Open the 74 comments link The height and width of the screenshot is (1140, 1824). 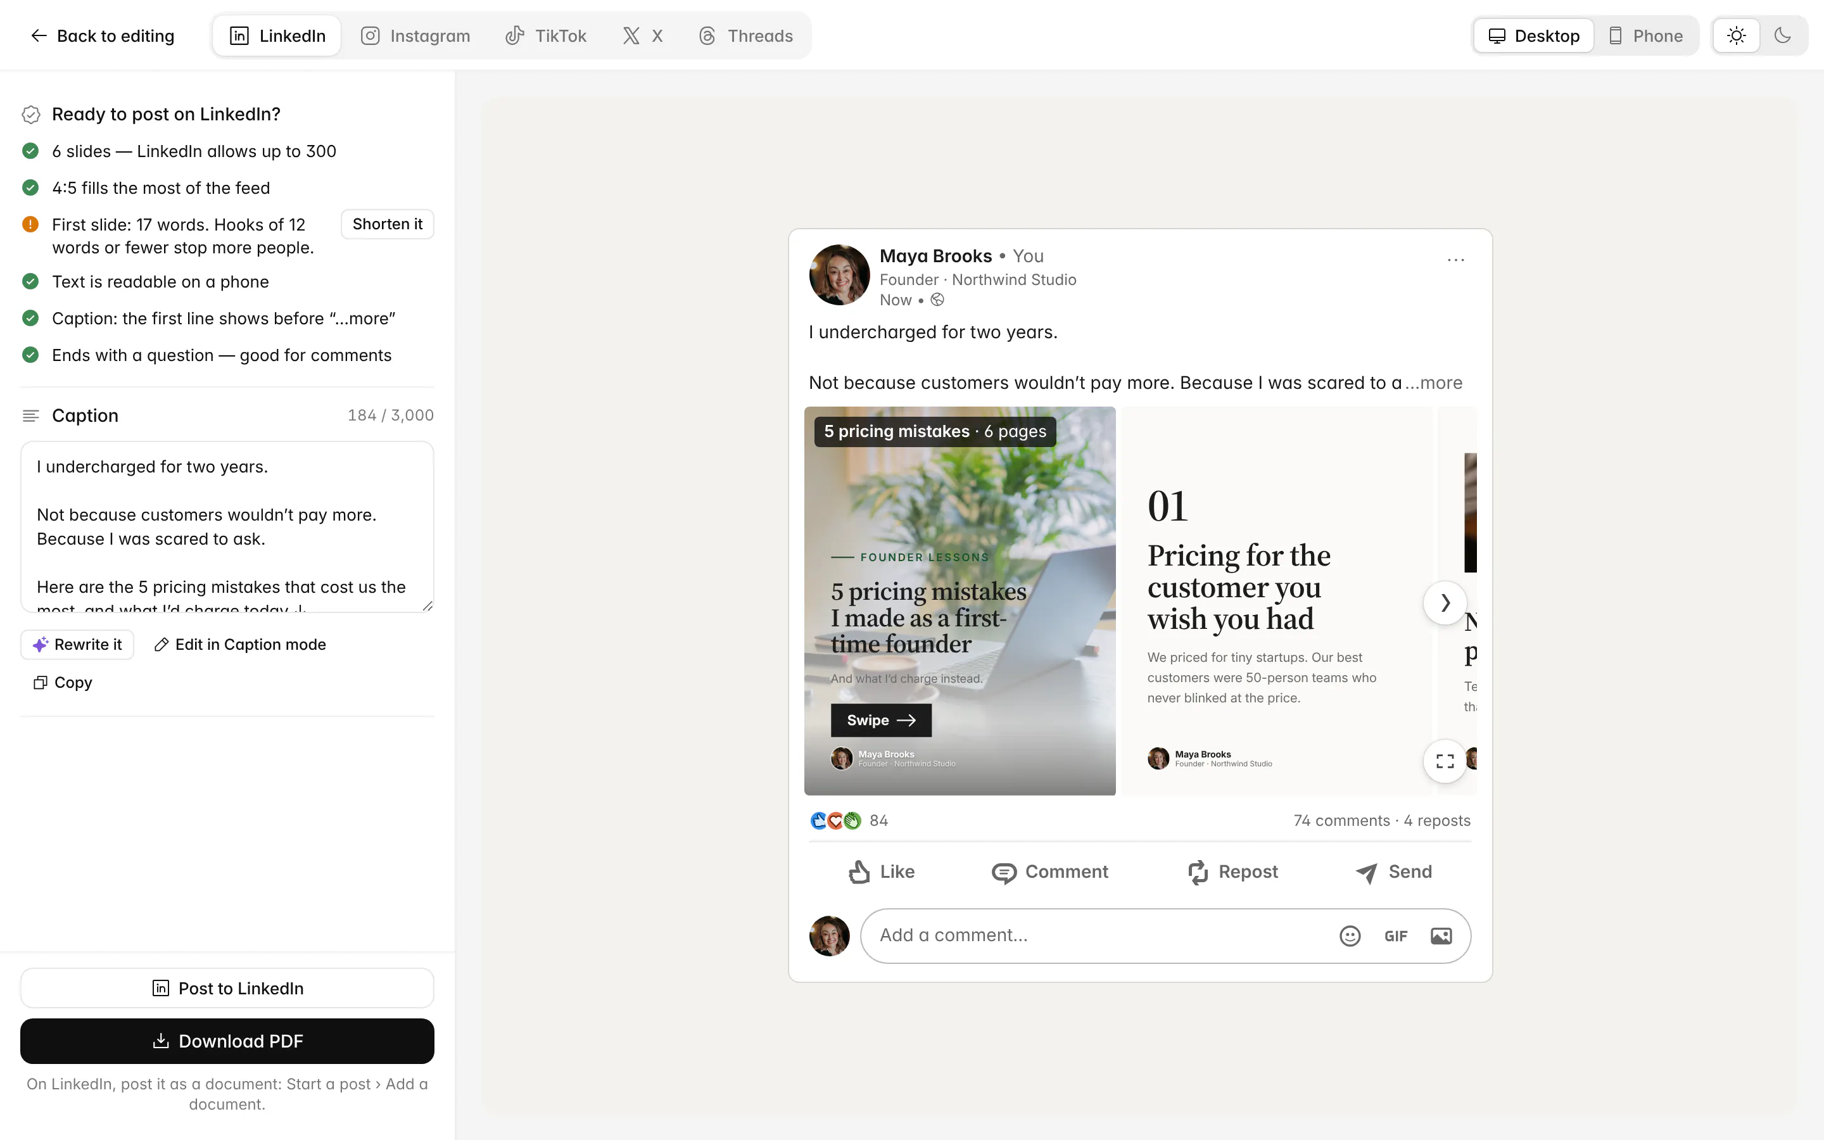pos(1341,820)
